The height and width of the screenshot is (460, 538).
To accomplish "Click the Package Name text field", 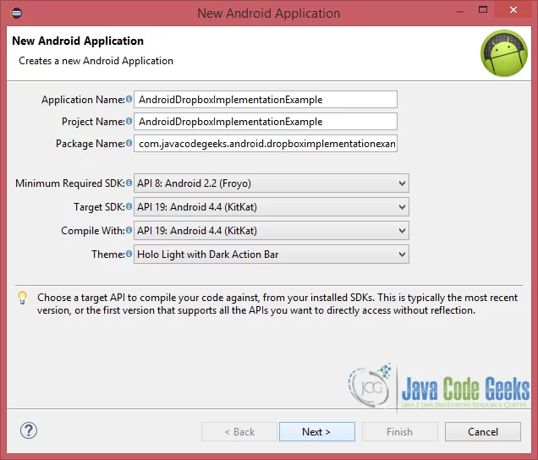I will [266, 144].
